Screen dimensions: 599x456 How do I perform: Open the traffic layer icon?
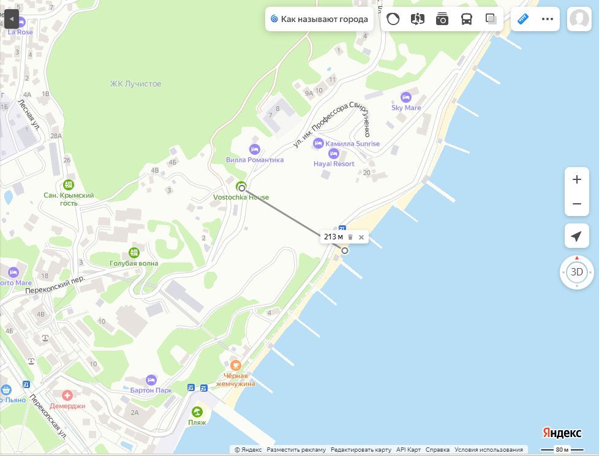393,19
